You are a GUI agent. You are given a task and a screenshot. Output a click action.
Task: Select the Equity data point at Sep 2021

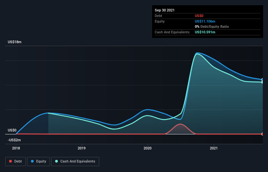click(262, 79)
